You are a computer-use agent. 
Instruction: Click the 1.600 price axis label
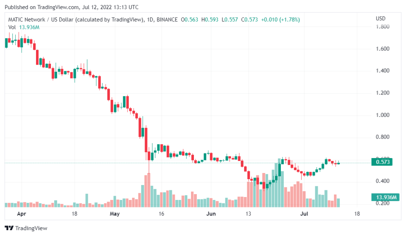pyautogui.click(x=382, y=49)
